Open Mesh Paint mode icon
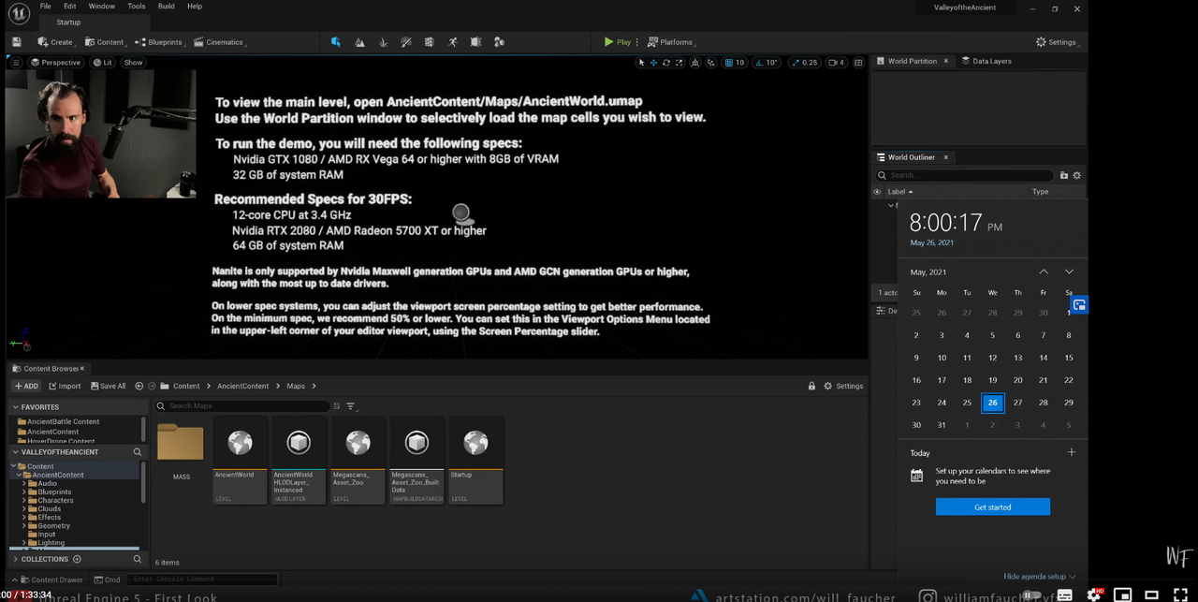Screen dimensions: 1198x602 coord(406,42)
